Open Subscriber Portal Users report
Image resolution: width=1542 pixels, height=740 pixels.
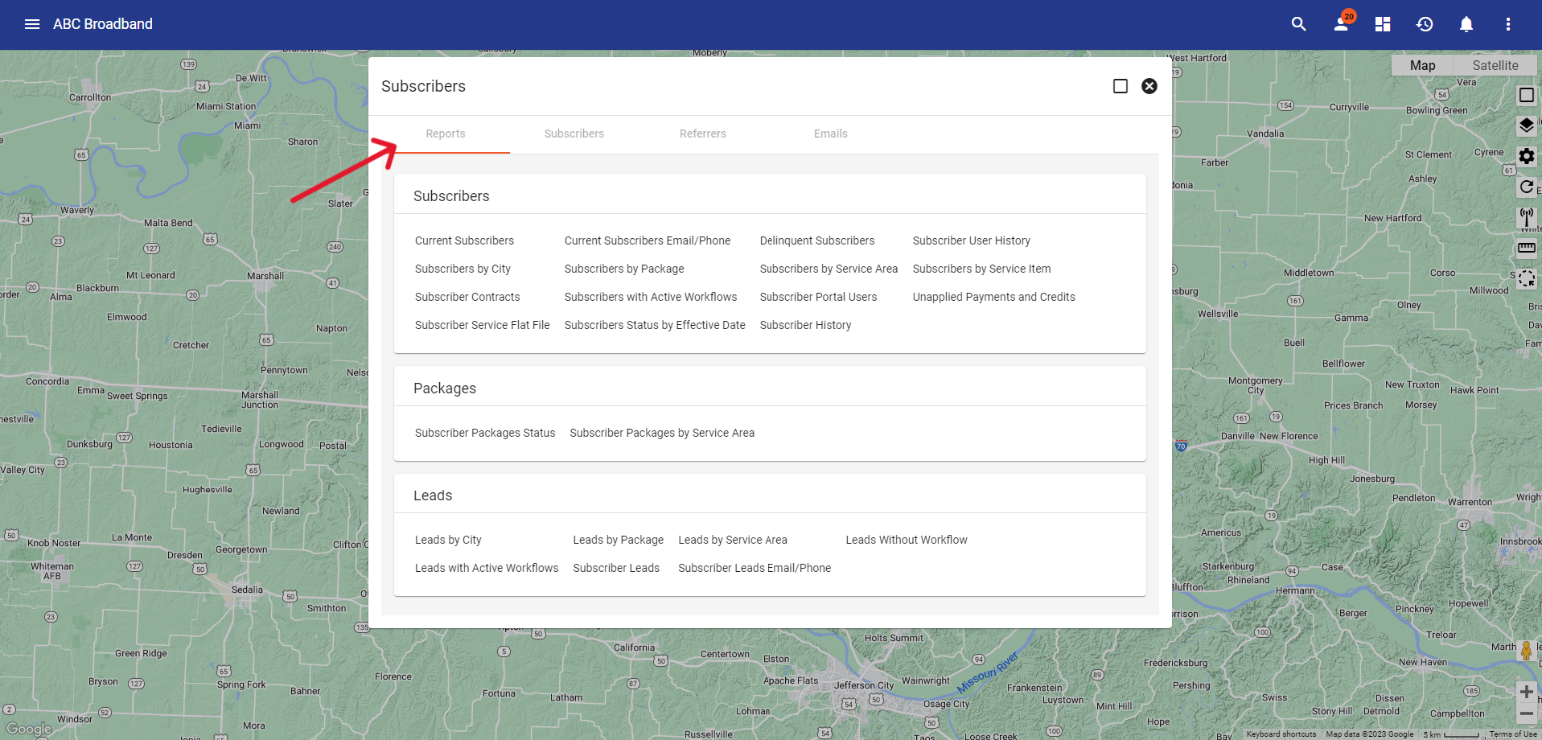point(818,297)
